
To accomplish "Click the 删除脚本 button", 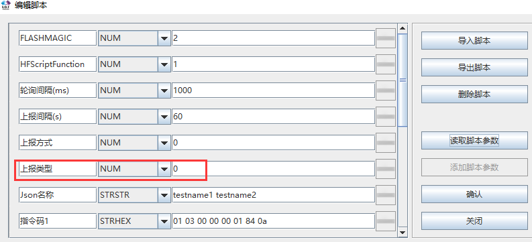I will 474,95.
